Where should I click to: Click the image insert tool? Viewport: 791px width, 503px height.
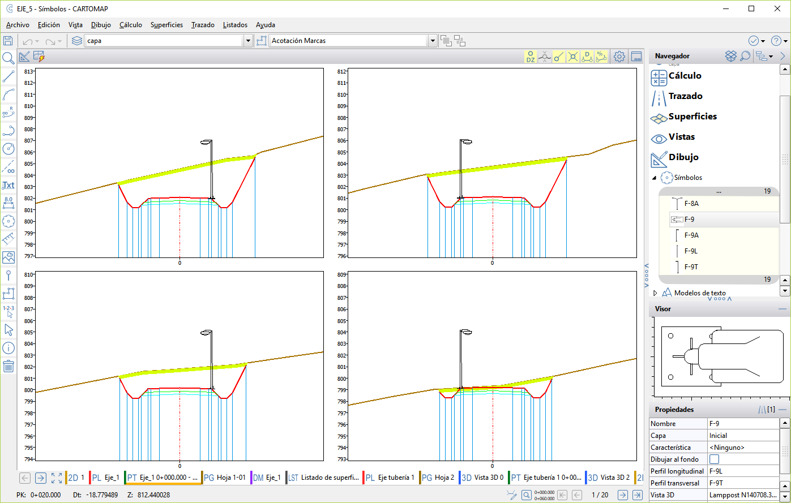click(8, 257)
